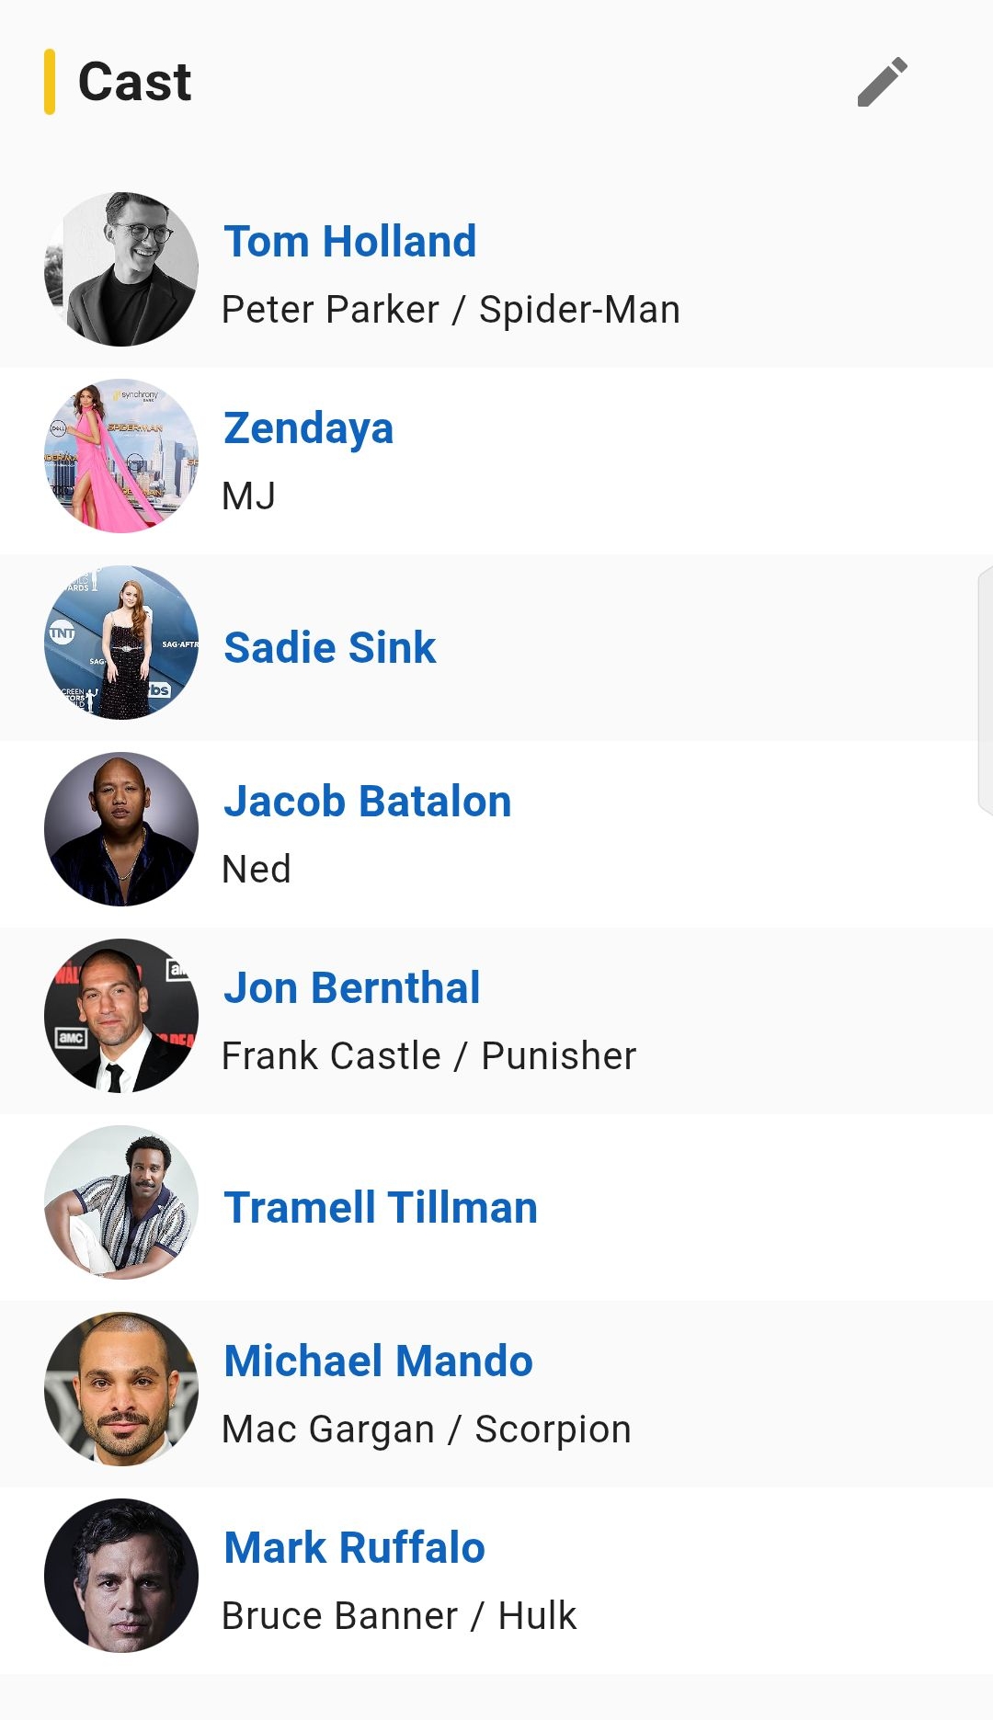Open Tramell Tillman's name link
993x1720 pixels.
click(381, 1208)
